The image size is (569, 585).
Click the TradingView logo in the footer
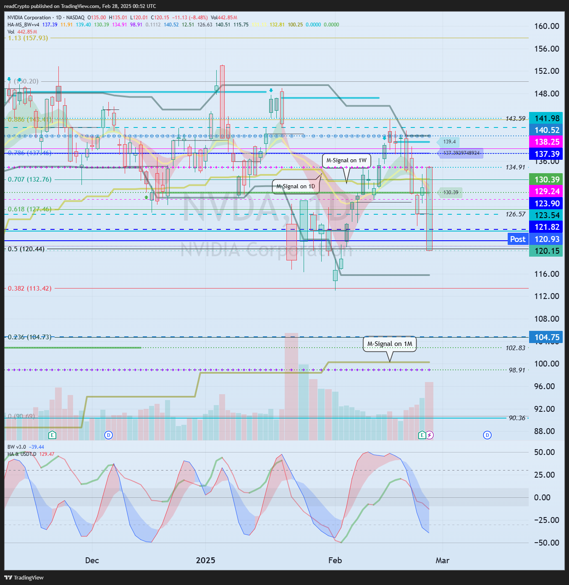click(24, 577)
